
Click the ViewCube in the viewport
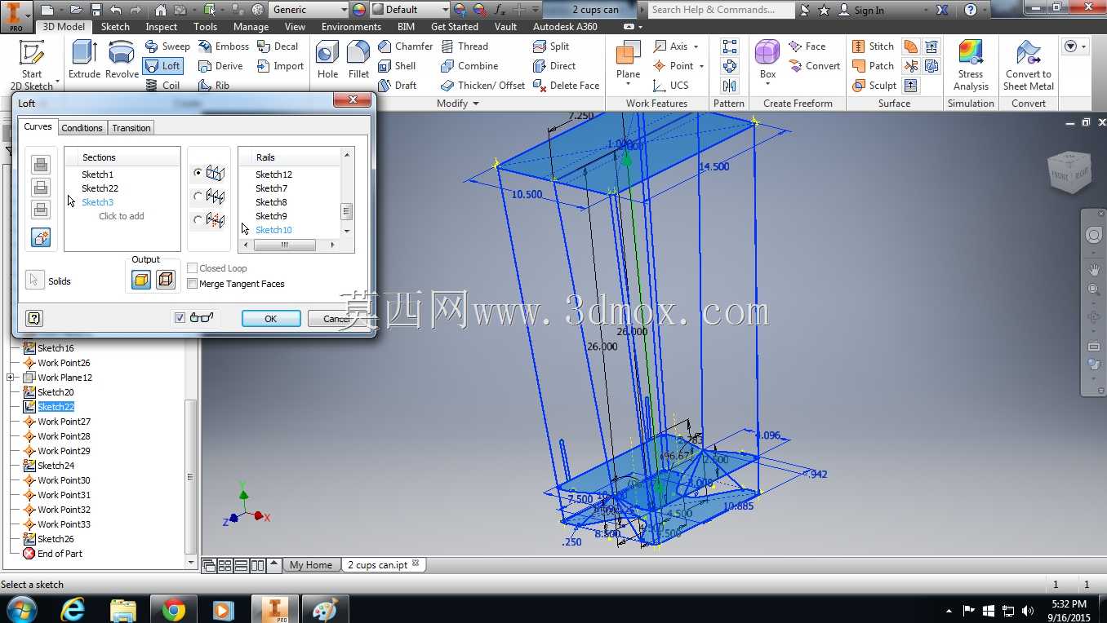tap(1069, 172)
